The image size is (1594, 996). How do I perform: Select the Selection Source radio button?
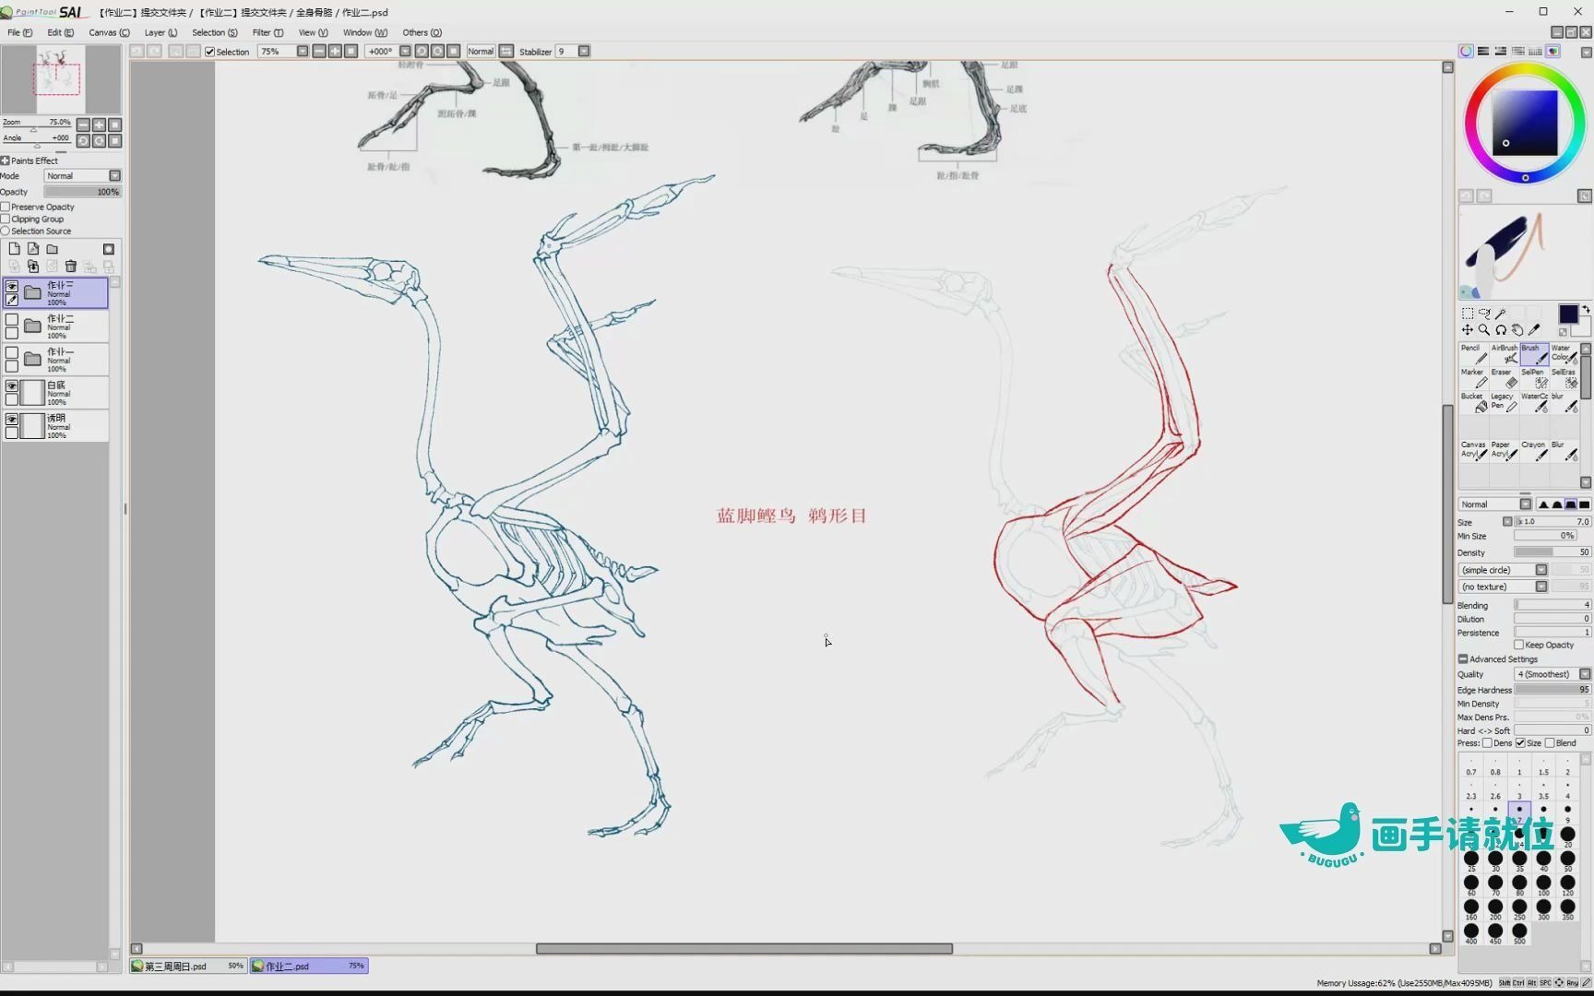click(x=6, y=231)
